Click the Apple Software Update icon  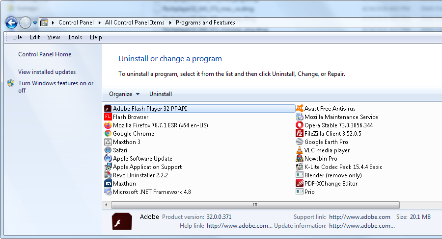coord(108,158)
